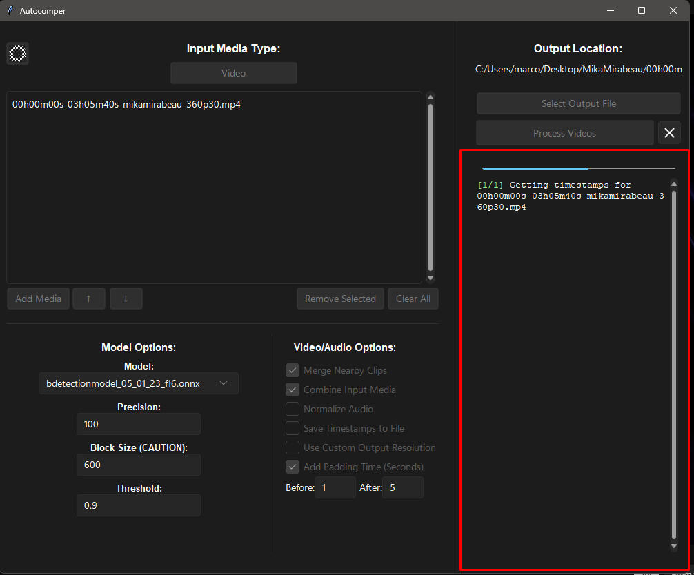
Task: Move selected media down with arrow button
Action: tap(126, 299)
